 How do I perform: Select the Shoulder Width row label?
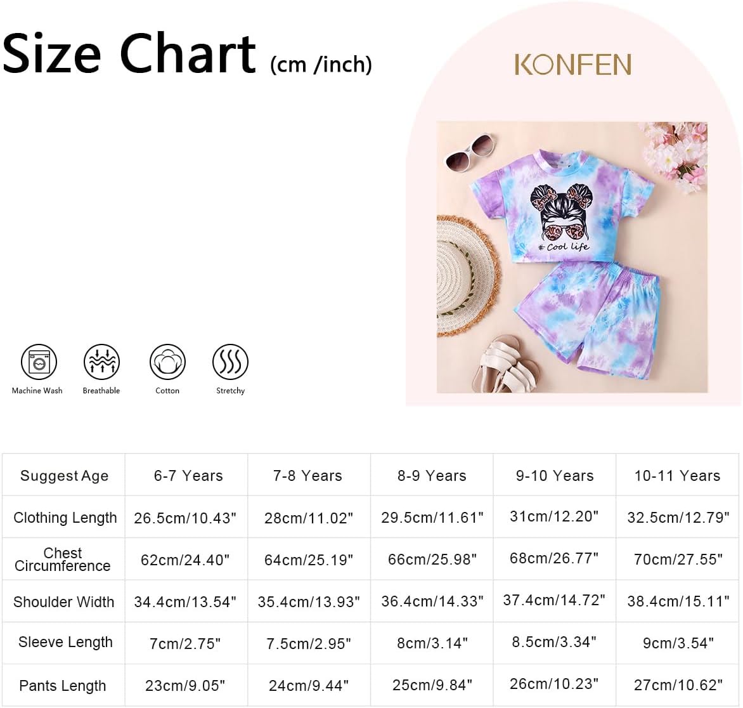64,601
